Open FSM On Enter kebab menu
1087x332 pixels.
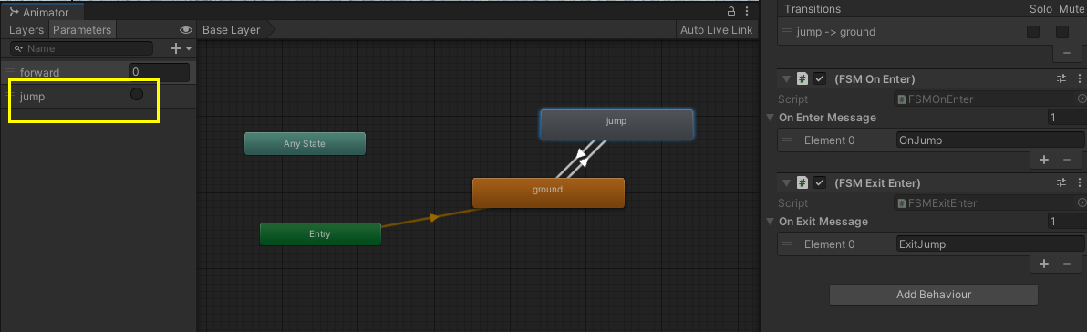pos(1079,78)
